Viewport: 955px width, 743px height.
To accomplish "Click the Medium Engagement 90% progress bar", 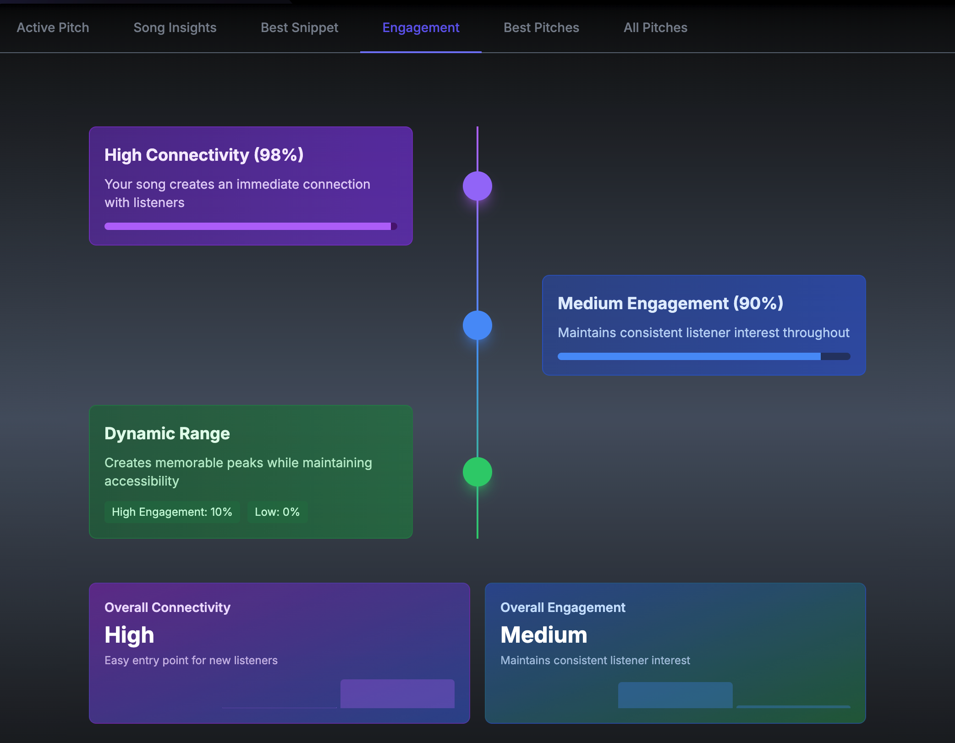I will coord(703,356).
